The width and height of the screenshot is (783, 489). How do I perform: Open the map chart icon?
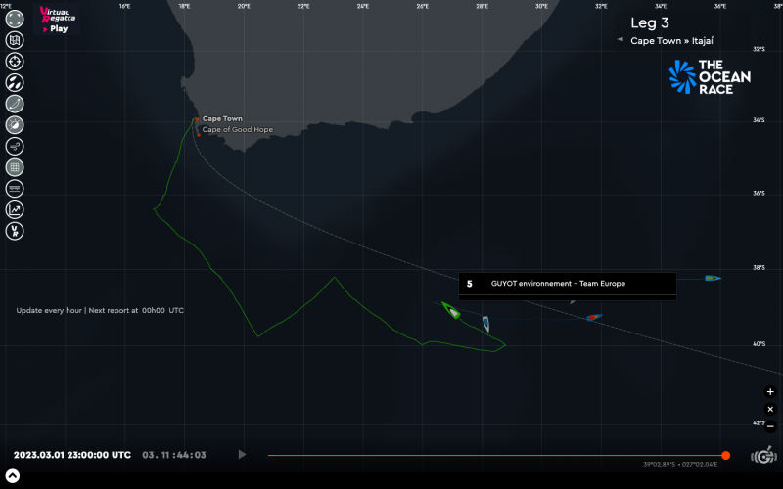(15, 40)
